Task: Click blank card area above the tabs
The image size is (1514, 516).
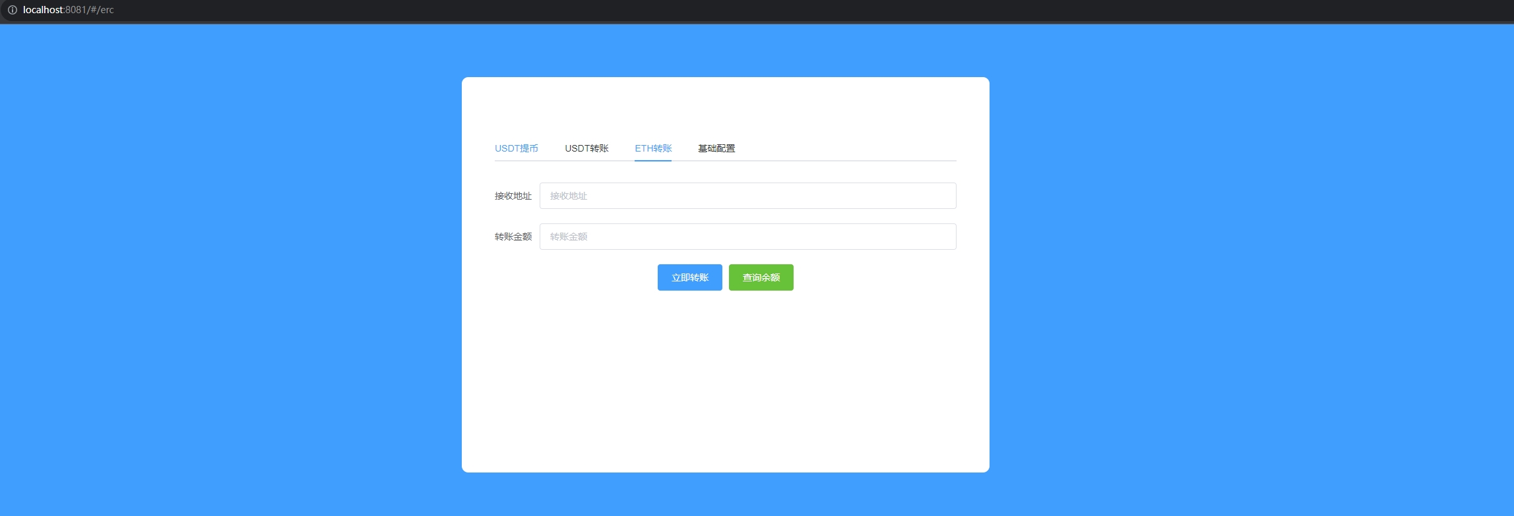Action: coord(726,105)
